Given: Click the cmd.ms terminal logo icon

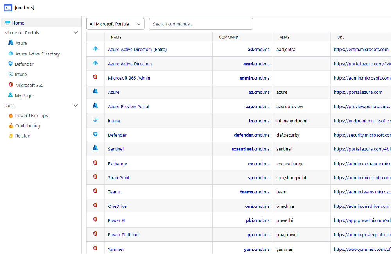Looking at the screenshot, I should (8, 8).
